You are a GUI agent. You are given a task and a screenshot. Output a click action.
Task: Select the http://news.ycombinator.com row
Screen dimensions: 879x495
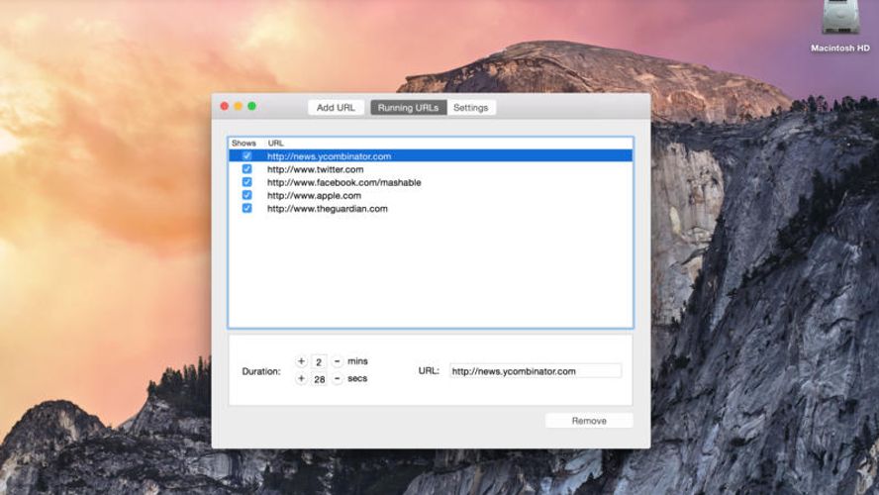431,155
